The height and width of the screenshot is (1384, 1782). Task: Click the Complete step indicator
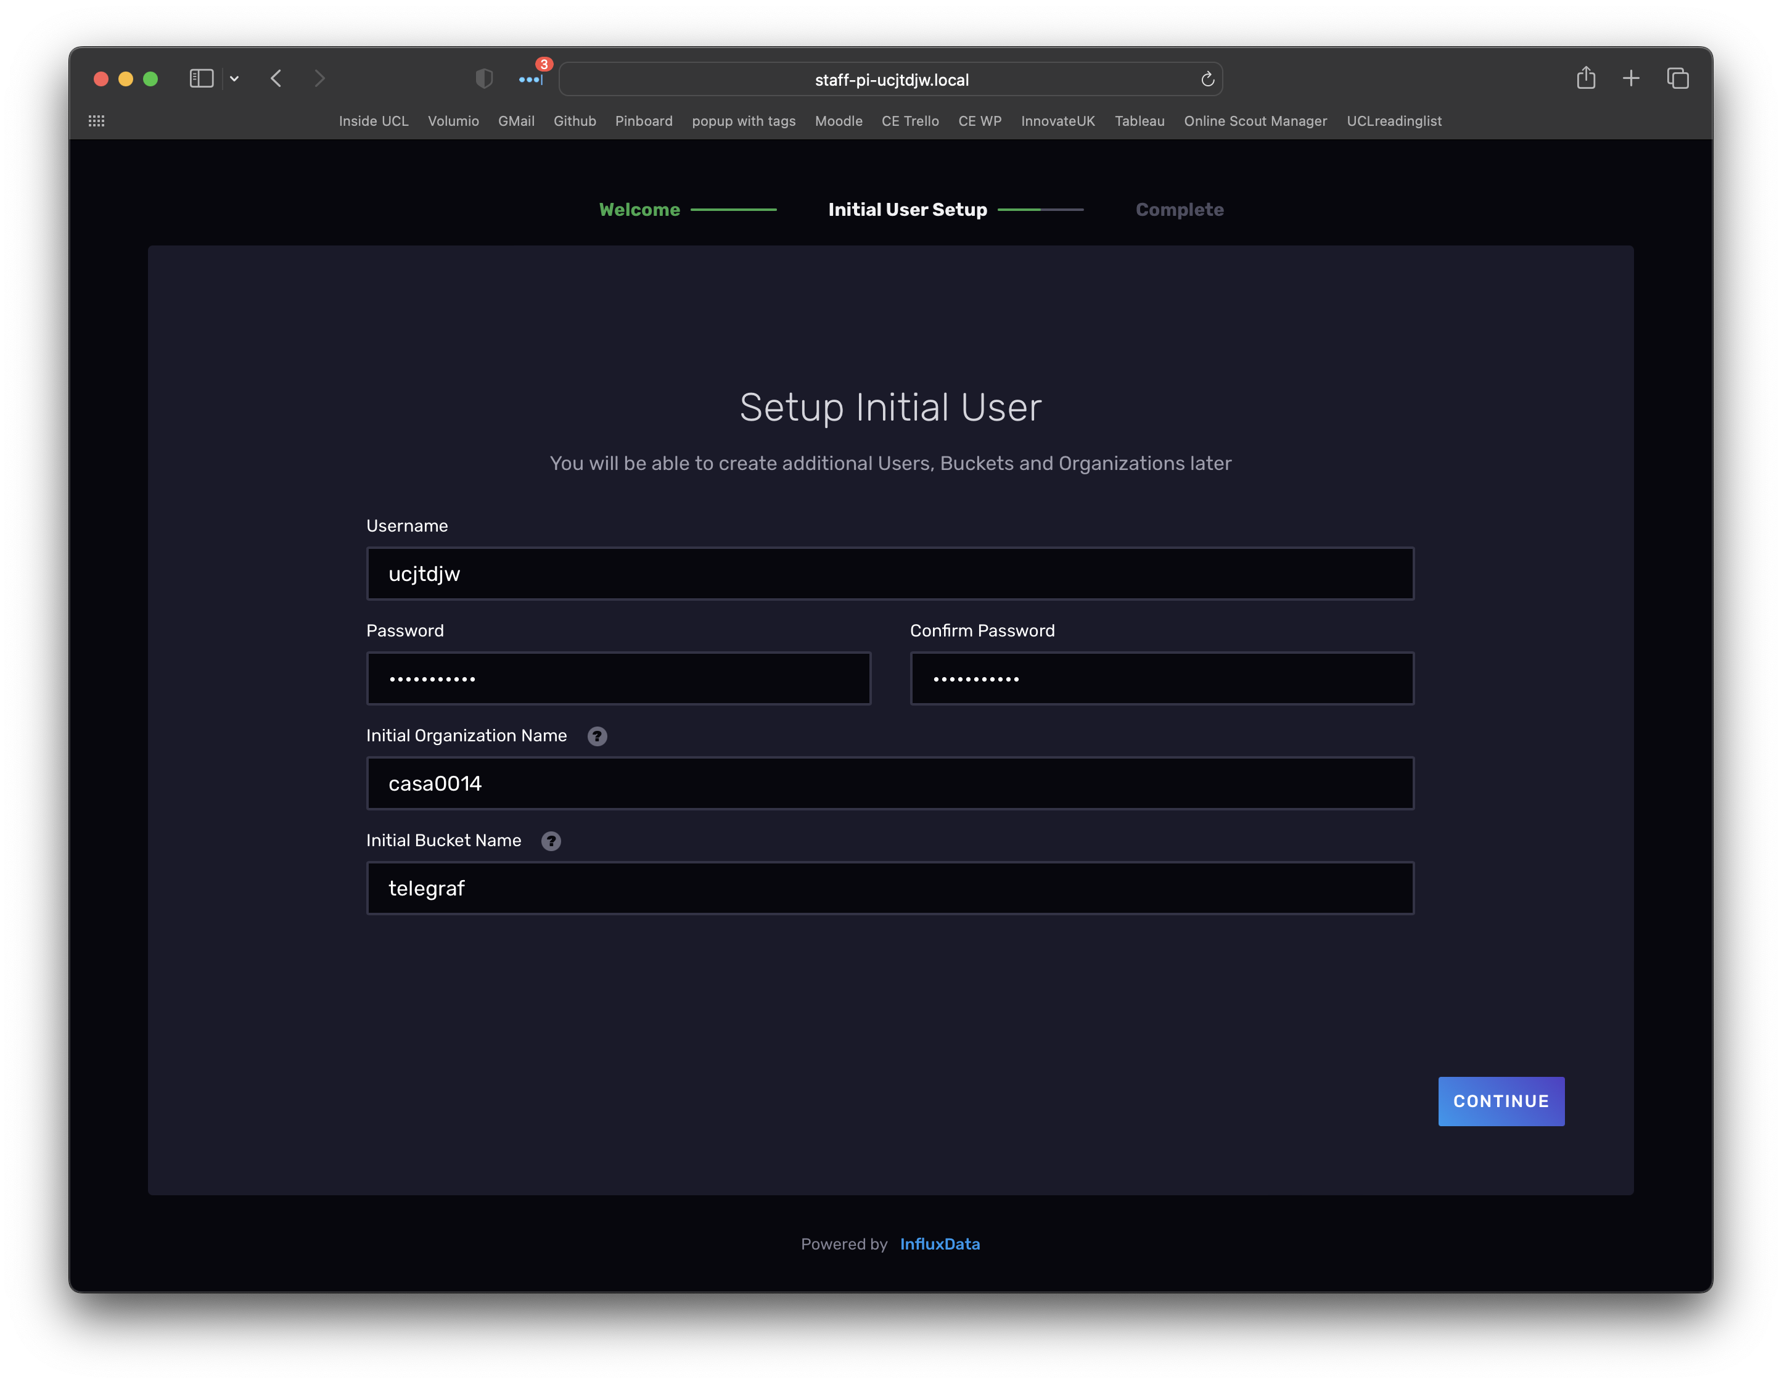click(1179, 210)
